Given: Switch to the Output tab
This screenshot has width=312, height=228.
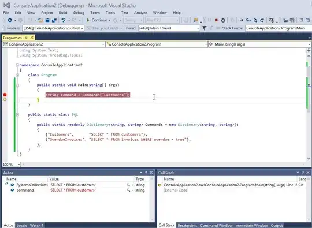Looking at the screenshot, I should tap(277, 225).
